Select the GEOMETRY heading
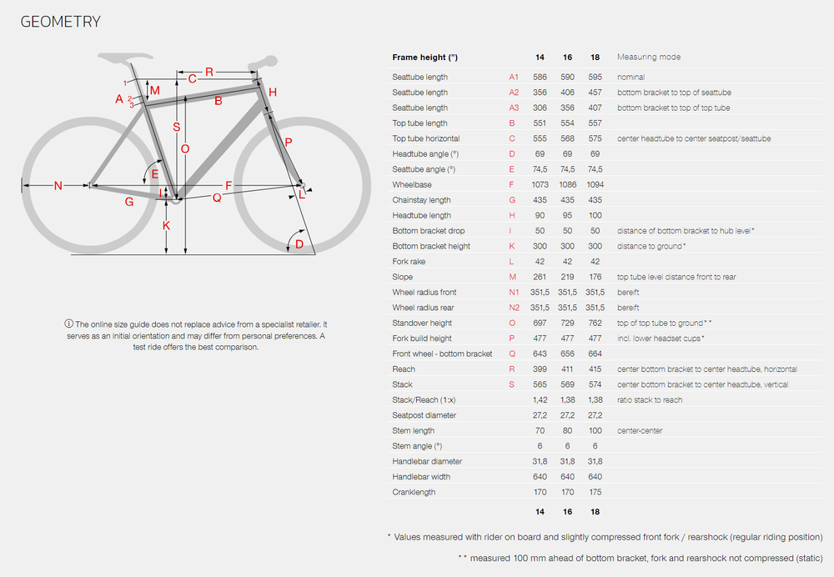This screenshot has height=577, width=834. click(x=60, y=22)
